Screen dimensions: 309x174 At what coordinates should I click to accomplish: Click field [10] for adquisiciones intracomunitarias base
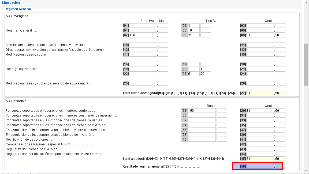143,45
